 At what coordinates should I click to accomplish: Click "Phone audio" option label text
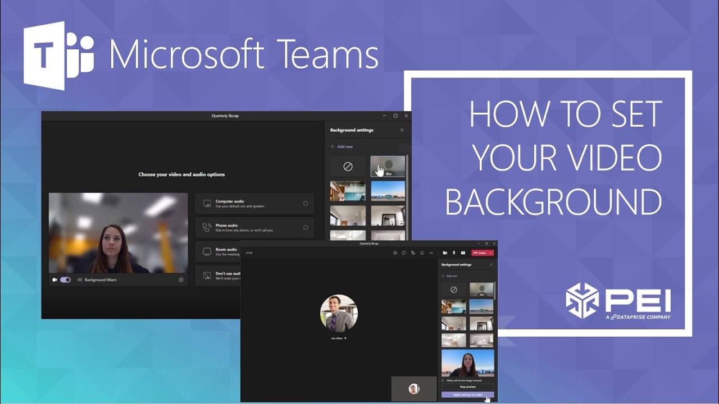click(x=225, y=226)
